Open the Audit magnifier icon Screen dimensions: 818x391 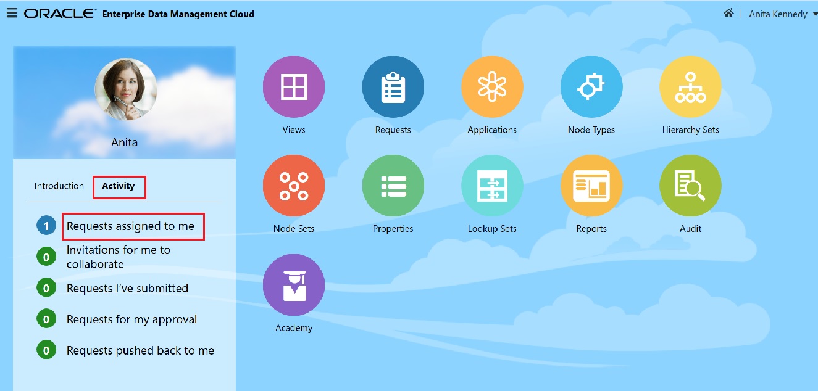[x=690, y=186]
